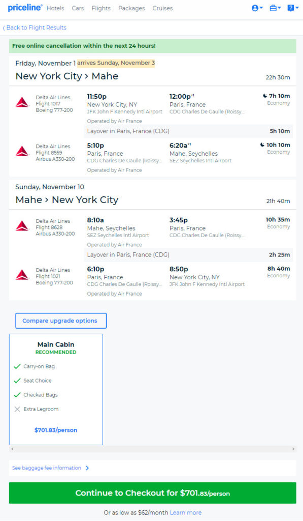The image size is (303, 521).
Task: Click the Carry-on Bag checkmark
Action: point(17,366)
